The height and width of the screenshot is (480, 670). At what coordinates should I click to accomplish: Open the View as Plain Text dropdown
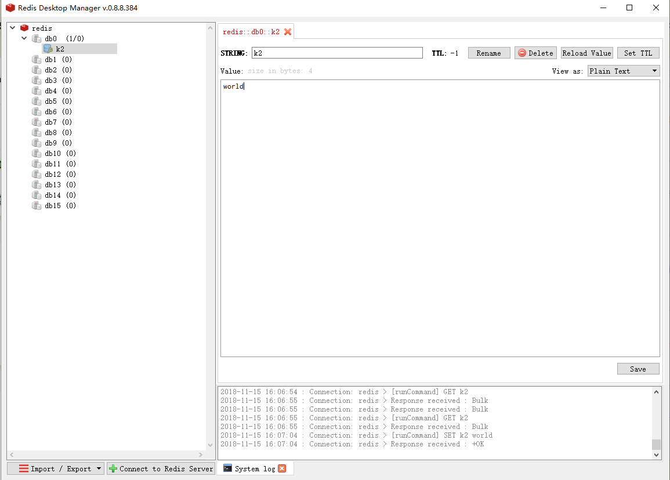tap(624, 71)
